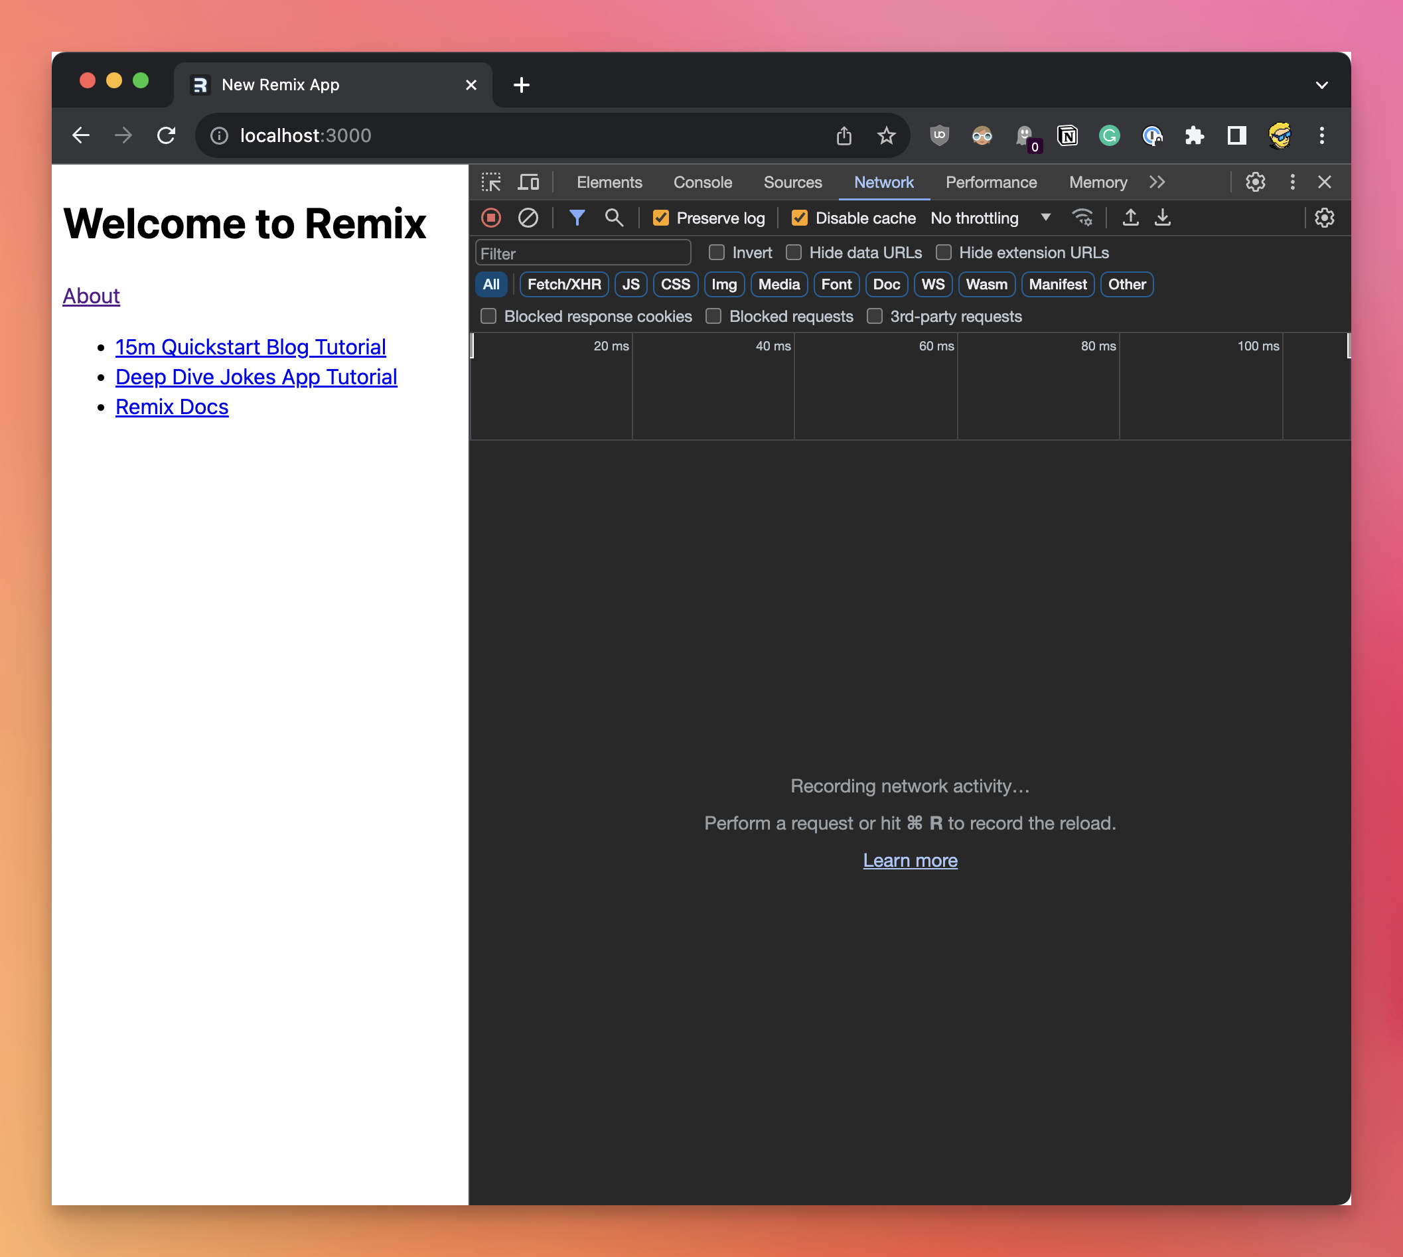Image resolution: width=1403 pixels, height=1257 pixels.
Task: Select the Fetch/XHR filter type
Action: [x=563, y=285]
